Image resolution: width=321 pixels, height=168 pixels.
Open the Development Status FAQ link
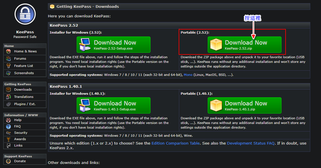click(251, 143)
